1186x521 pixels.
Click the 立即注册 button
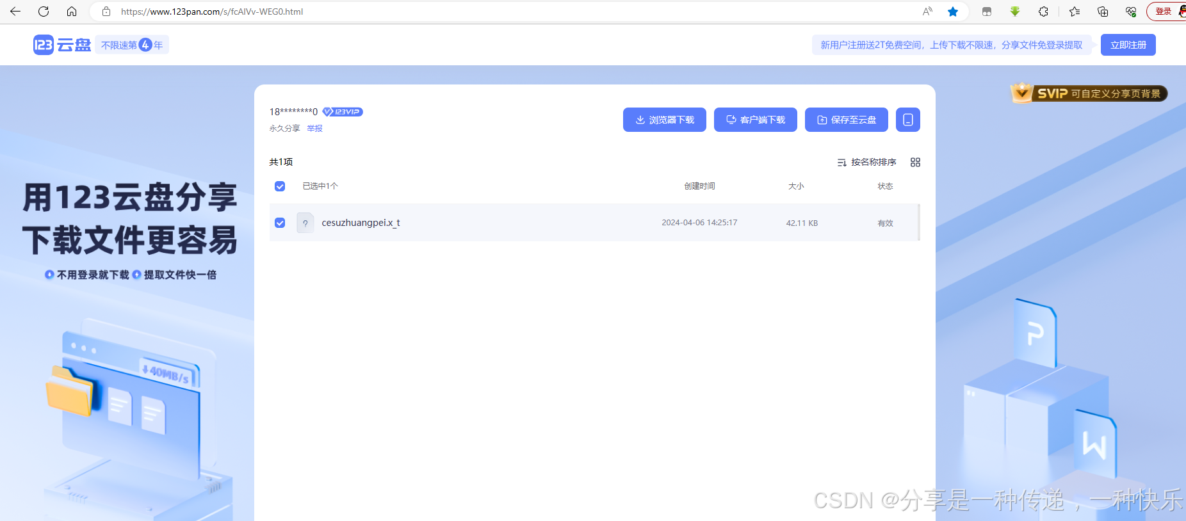coord(1128,45)
